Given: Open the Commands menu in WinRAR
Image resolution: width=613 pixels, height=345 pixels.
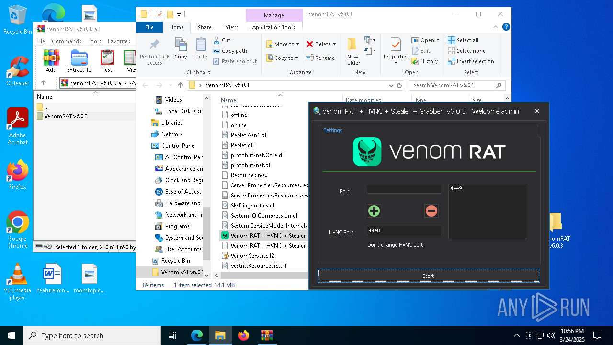Looking at the screenshot, I should point(67,41).
